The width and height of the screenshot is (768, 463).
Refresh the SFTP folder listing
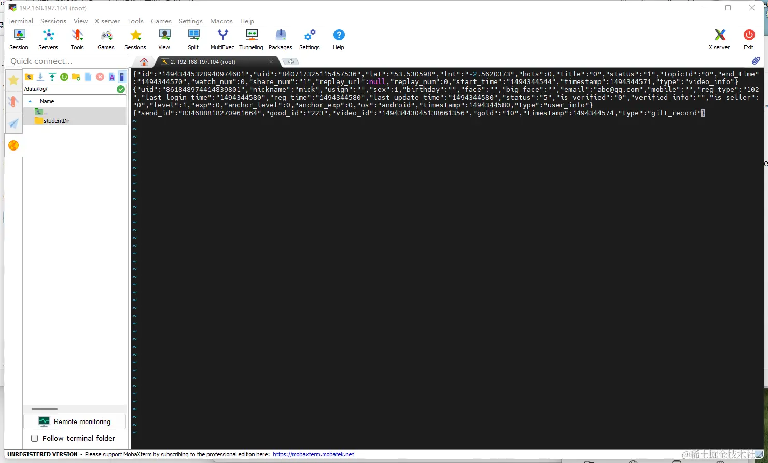(x=64, y=77)
